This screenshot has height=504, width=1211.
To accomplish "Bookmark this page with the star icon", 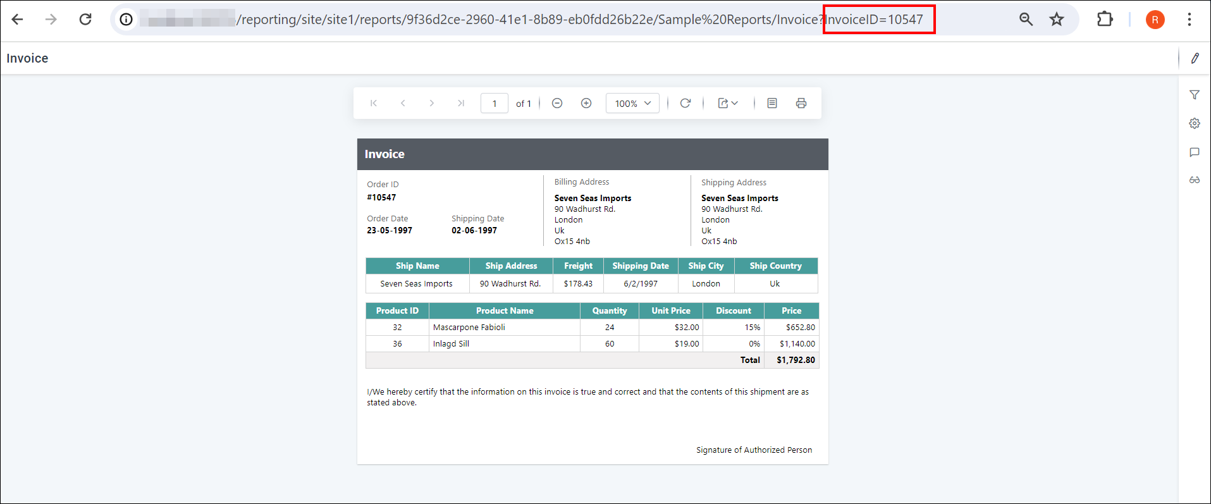I will point(1057,20).
